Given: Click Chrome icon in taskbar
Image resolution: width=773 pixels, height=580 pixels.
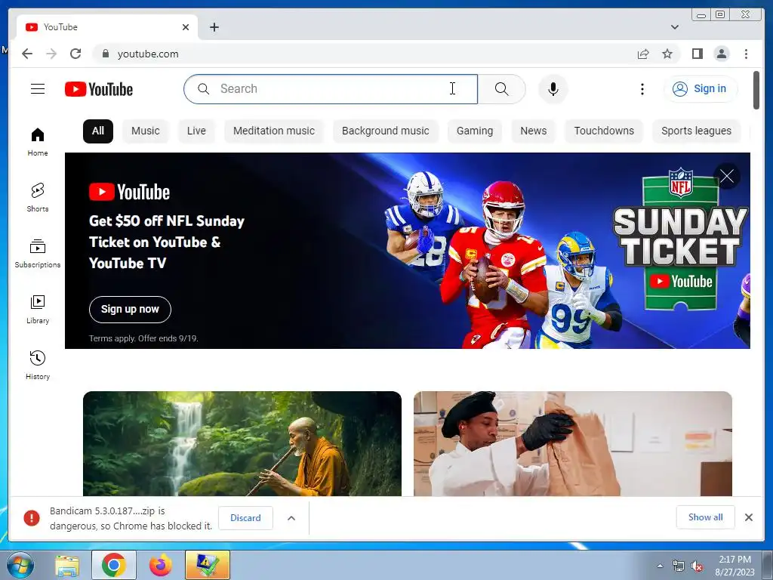Looking at the screenshot, I should coord(114,565).
